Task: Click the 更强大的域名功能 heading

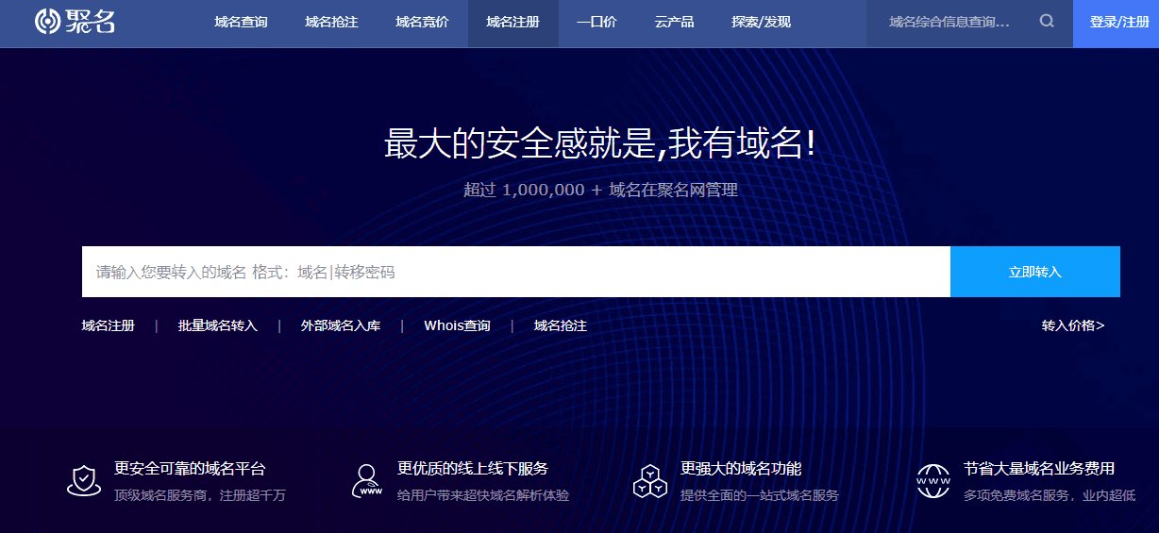Action: coord(741,468)
